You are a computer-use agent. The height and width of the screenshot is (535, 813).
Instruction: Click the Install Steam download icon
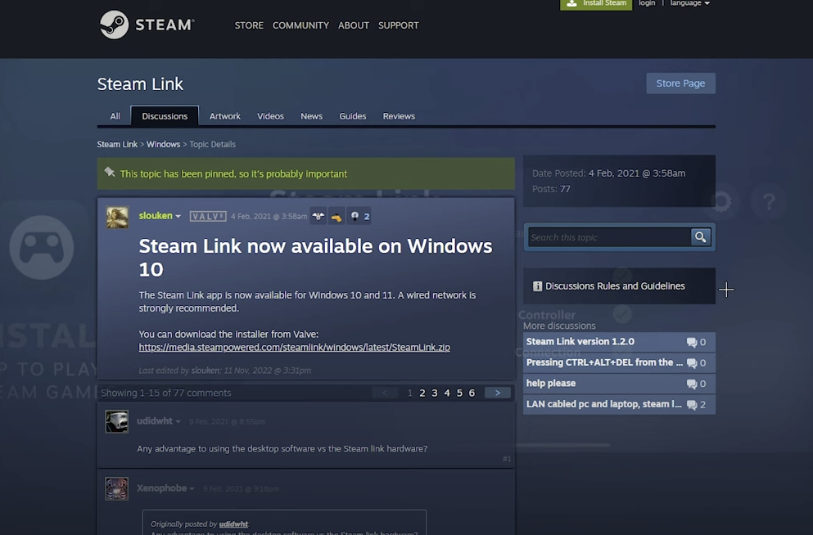pyautogui.click(x=571, y=3)
